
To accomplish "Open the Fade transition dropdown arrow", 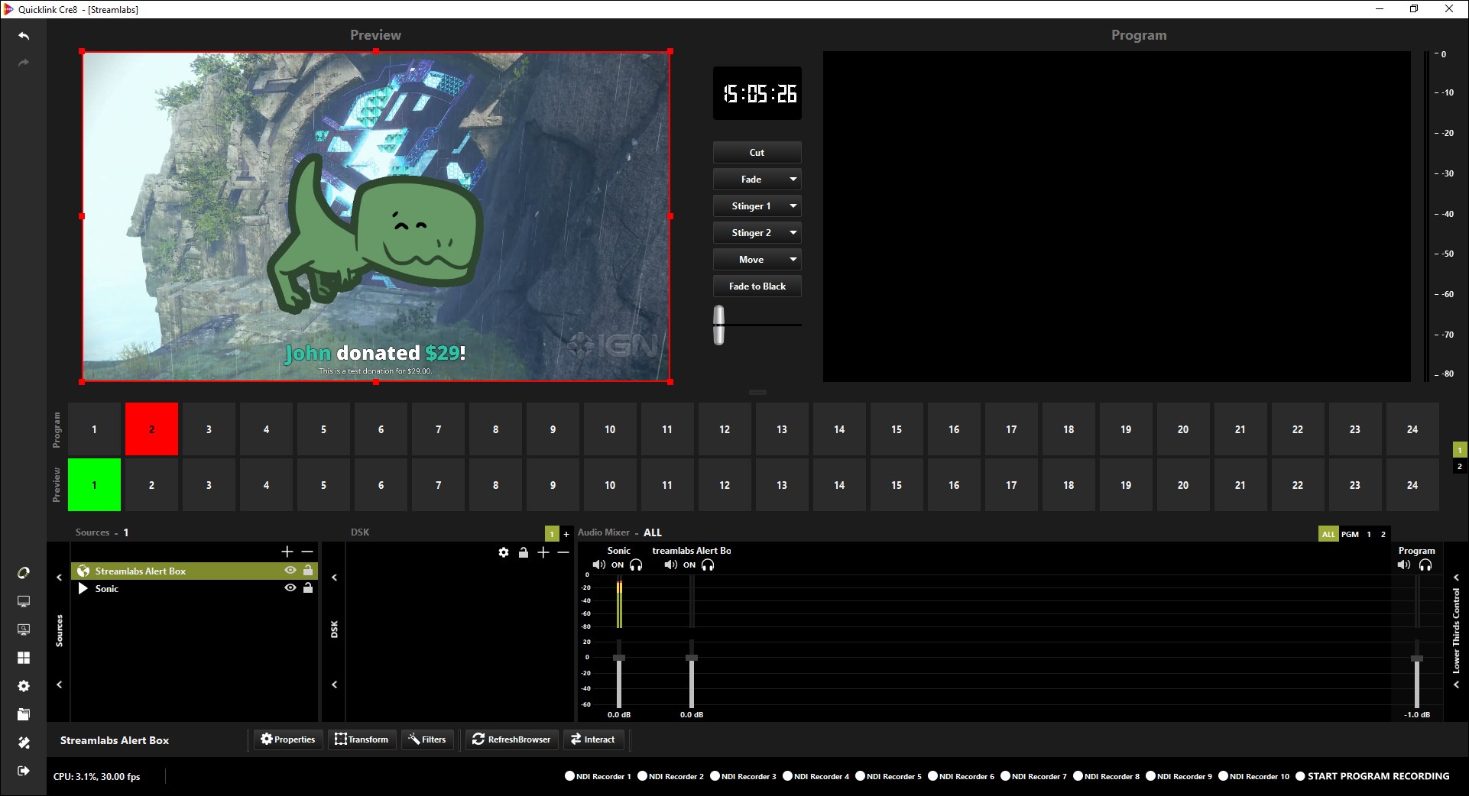I will (x=793, y=180).
